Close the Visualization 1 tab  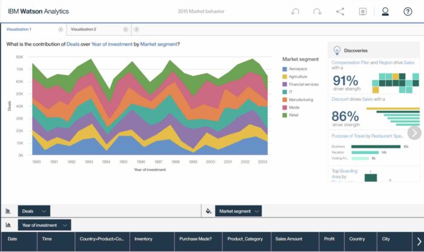point(61,30)
